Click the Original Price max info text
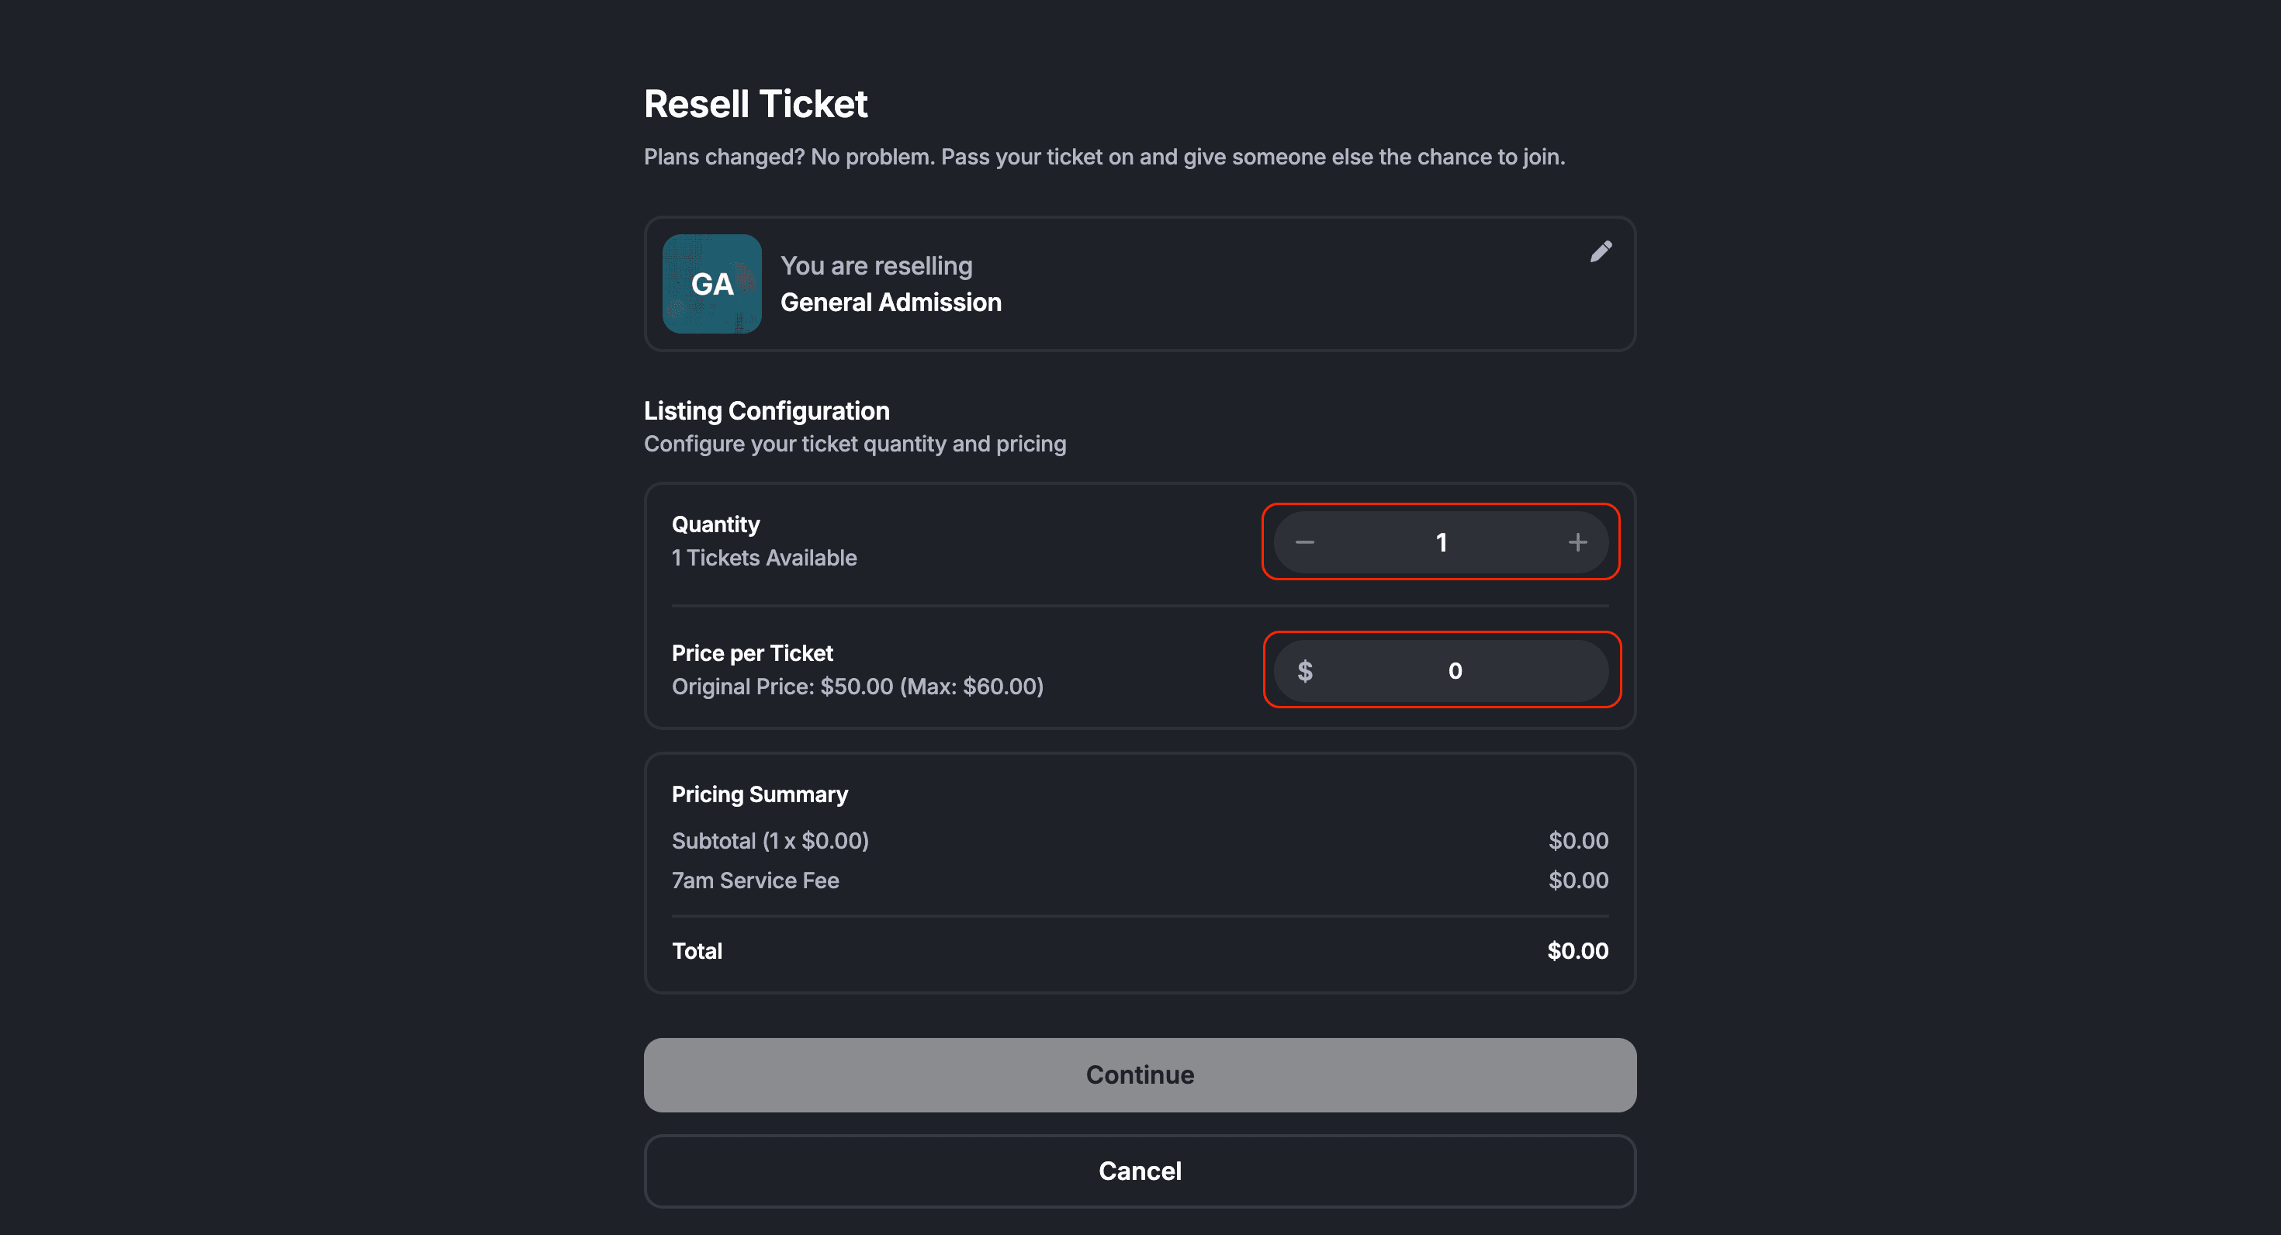Image resolution: width=2281 pixels, height=1235 pixels. pos(857,687)
